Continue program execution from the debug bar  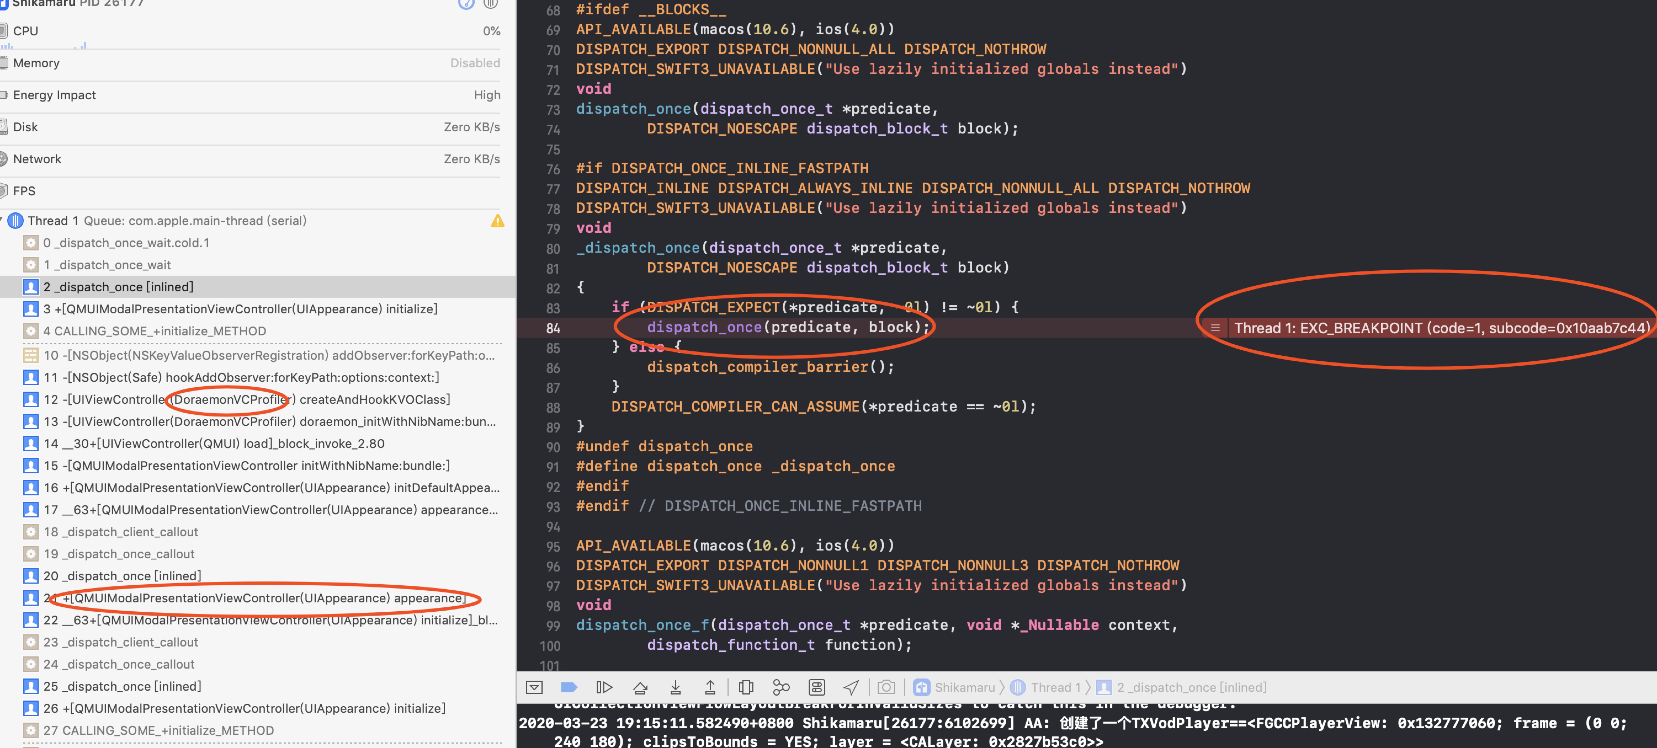[x=604, y=688]
